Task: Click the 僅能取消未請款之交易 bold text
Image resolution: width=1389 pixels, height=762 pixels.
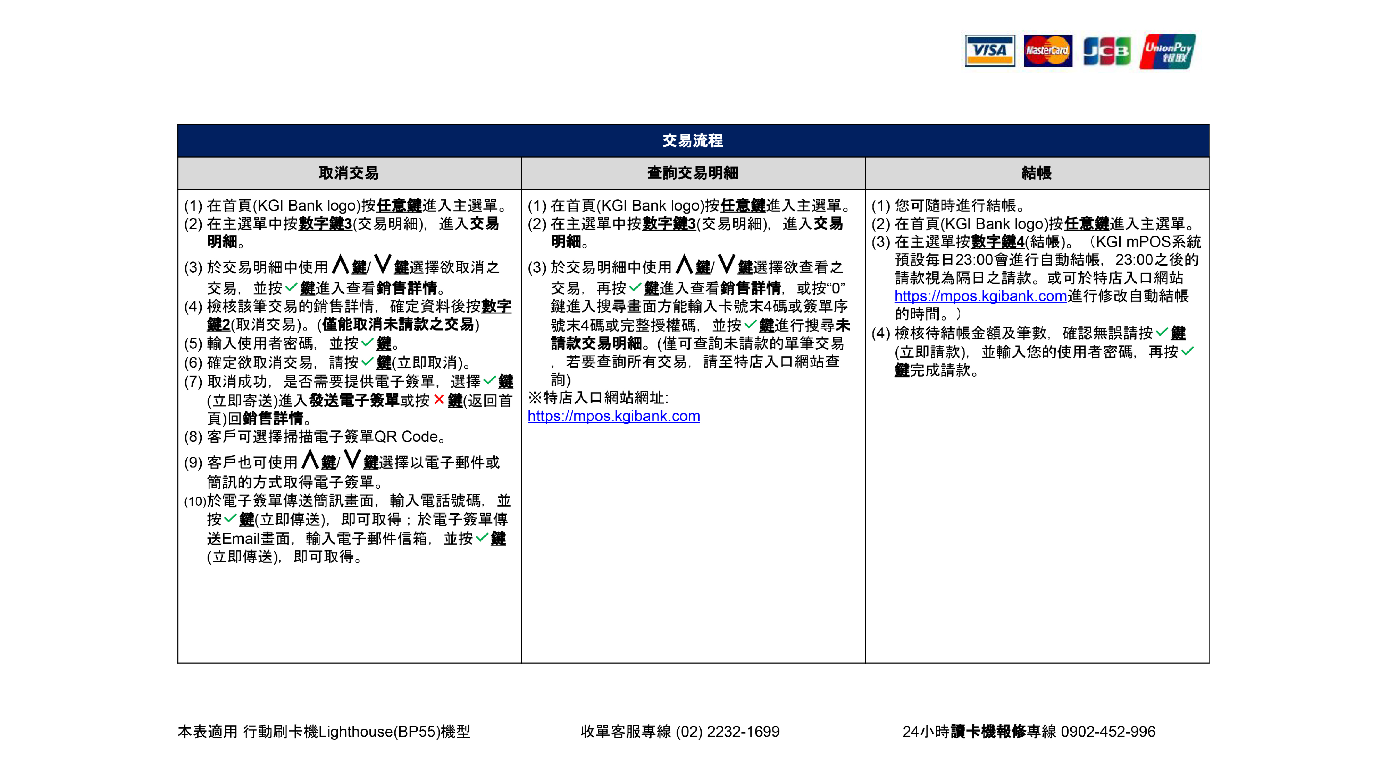Action: tap(398, 324)
